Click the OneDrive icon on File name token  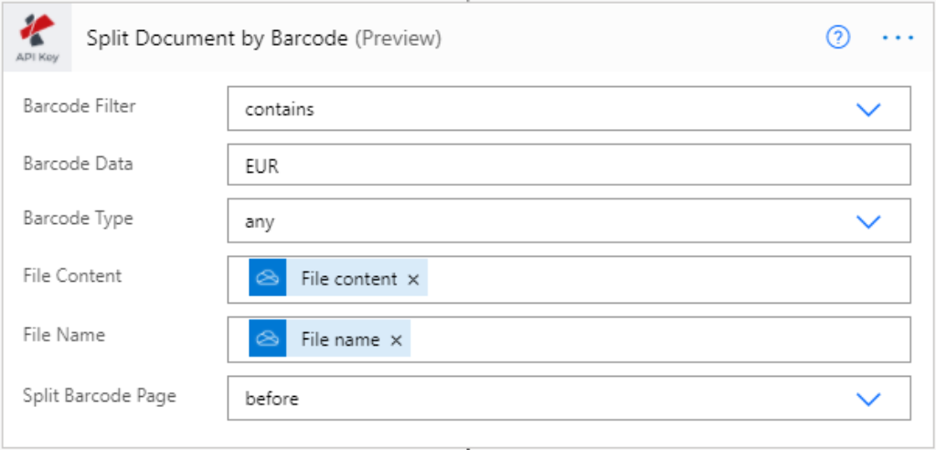[x=267, y=339]
